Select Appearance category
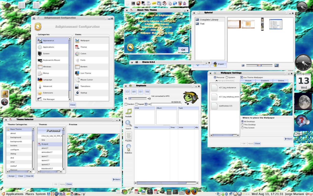Screen dimensions: 313x196 click(x=53, y=41)
